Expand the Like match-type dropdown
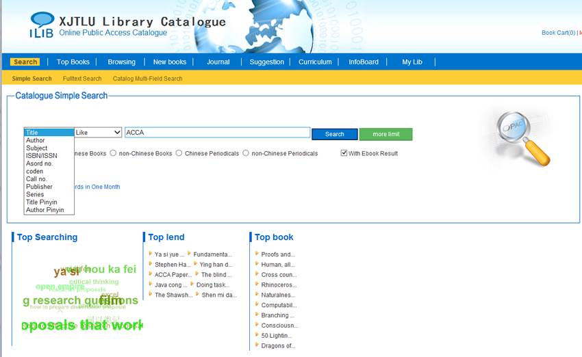Image resolution: width=582 pixels, height=357 pixels. [98, 133]
